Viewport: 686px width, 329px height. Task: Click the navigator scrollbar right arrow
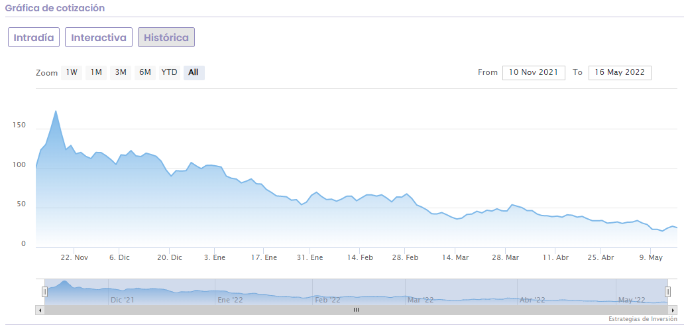(x=673, y=310)
